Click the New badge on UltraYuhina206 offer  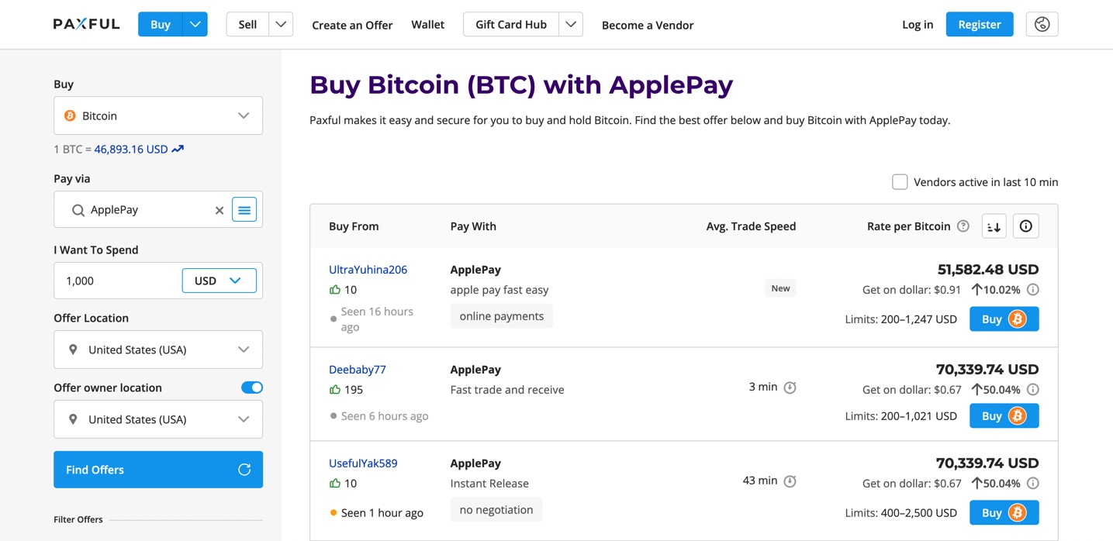click(x=780, y=288)
